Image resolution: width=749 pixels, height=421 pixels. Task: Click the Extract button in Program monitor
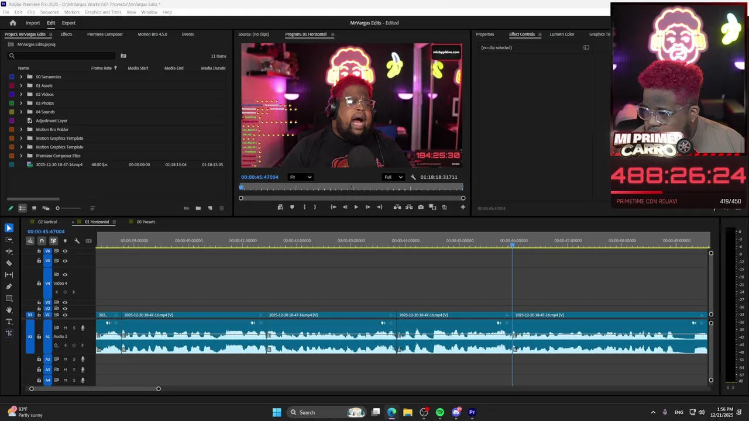coord(409,207)
